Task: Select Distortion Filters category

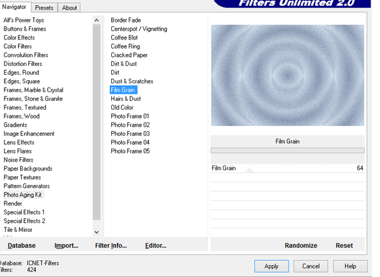Action: 23,63
